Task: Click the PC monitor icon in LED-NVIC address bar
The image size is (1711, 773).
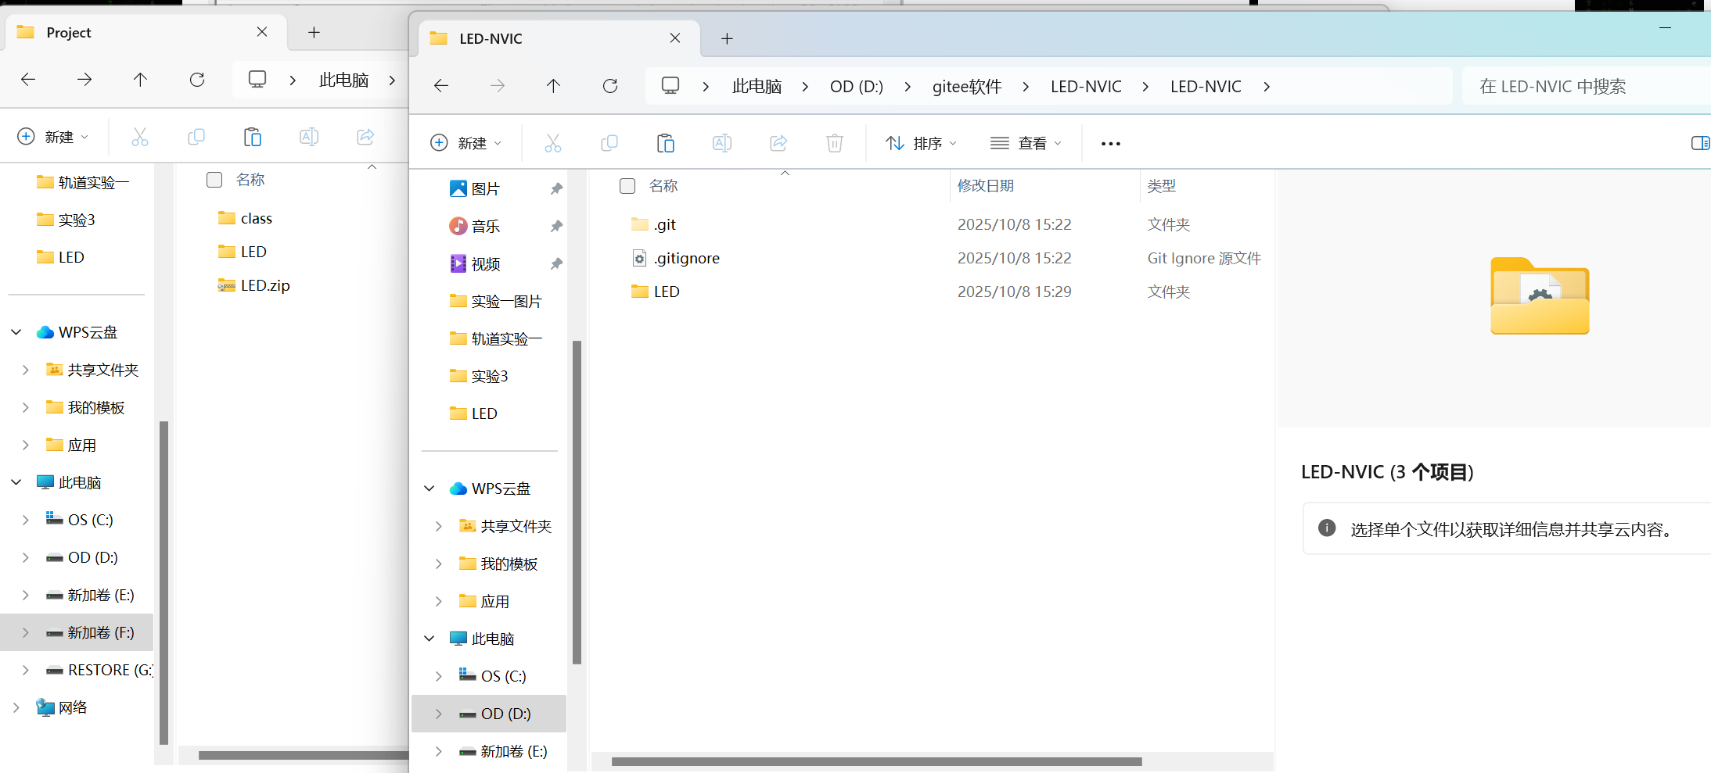Action: [x=670, y=85]
